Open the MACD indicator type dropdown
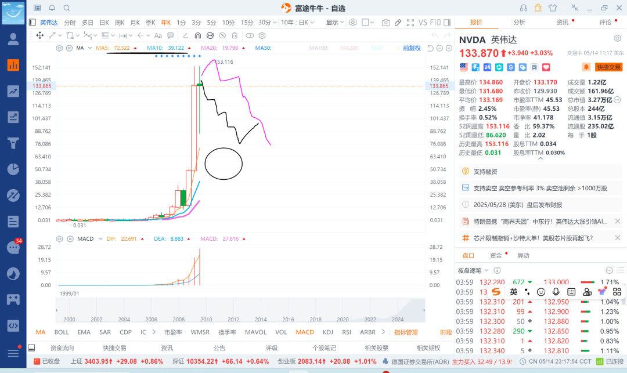Image resolution: width=627 pixels, height=373 pixels. (100, 239)
